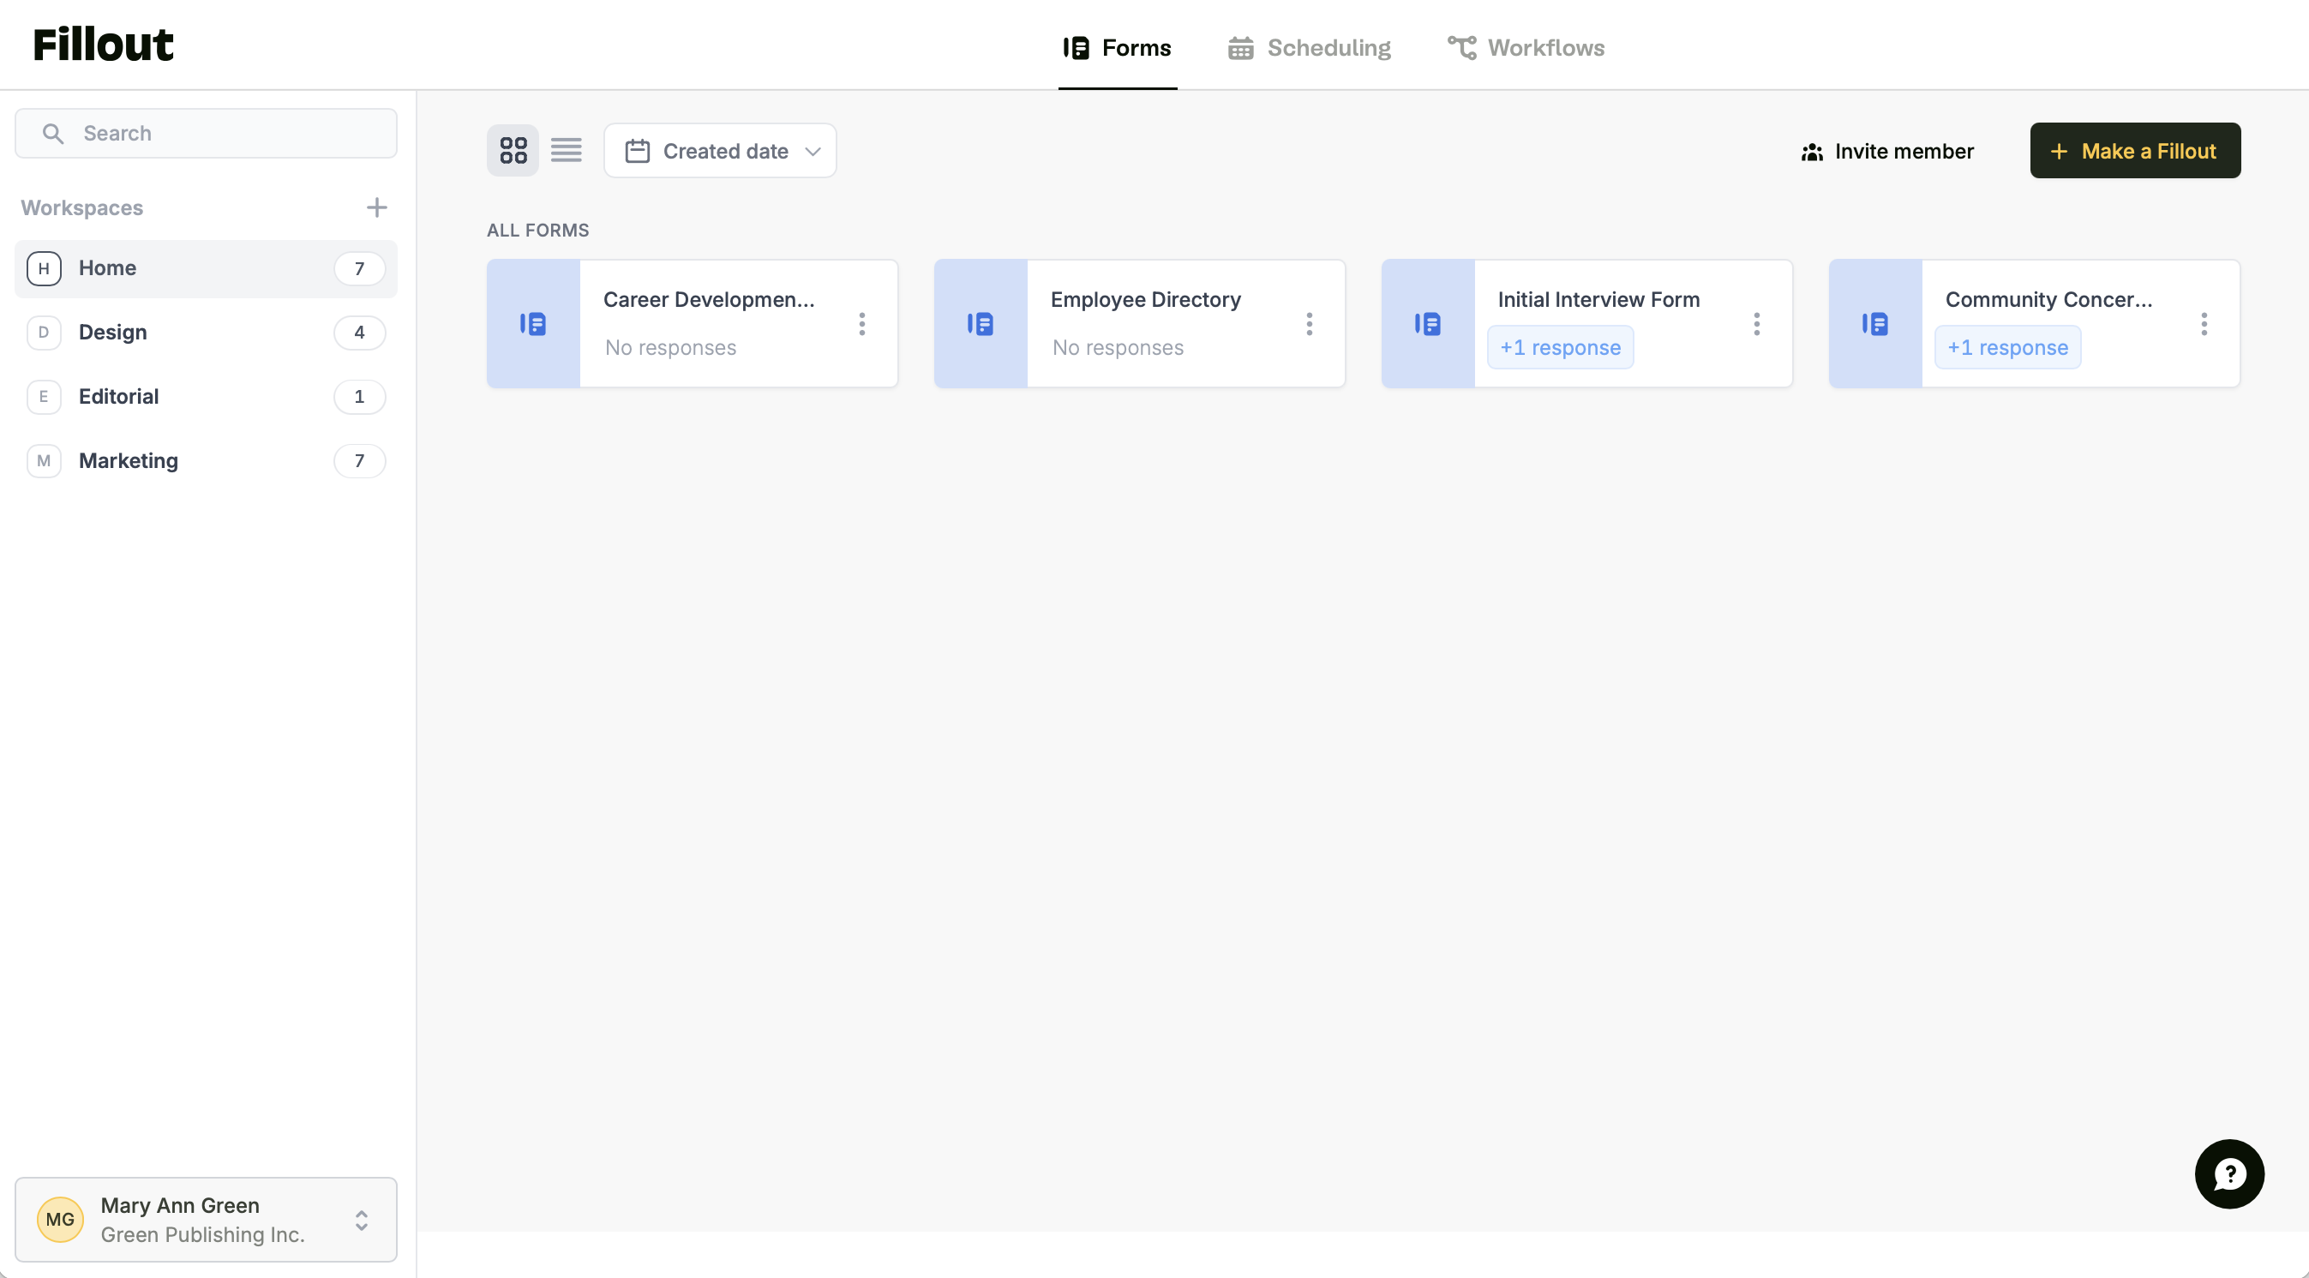Screen dimensions: 2309x1278
Task: View the +1 response on Initial Interview Form
Action: (x=1561, y=348)
